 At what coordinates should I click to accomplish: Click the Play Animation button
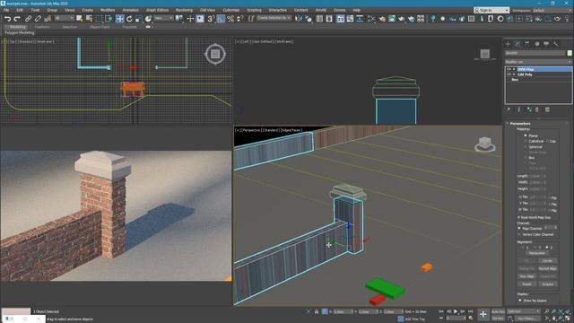456,311
